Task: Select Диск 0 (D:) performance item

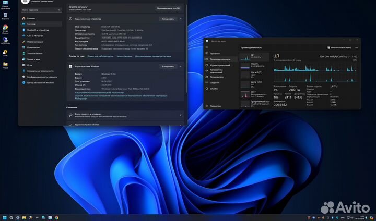Action: [x=254, y=75]
